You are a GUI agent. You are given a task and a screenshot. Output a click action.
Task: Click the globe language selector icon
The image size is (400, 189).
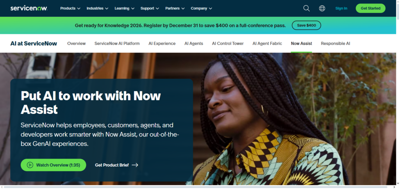point(322,9)
